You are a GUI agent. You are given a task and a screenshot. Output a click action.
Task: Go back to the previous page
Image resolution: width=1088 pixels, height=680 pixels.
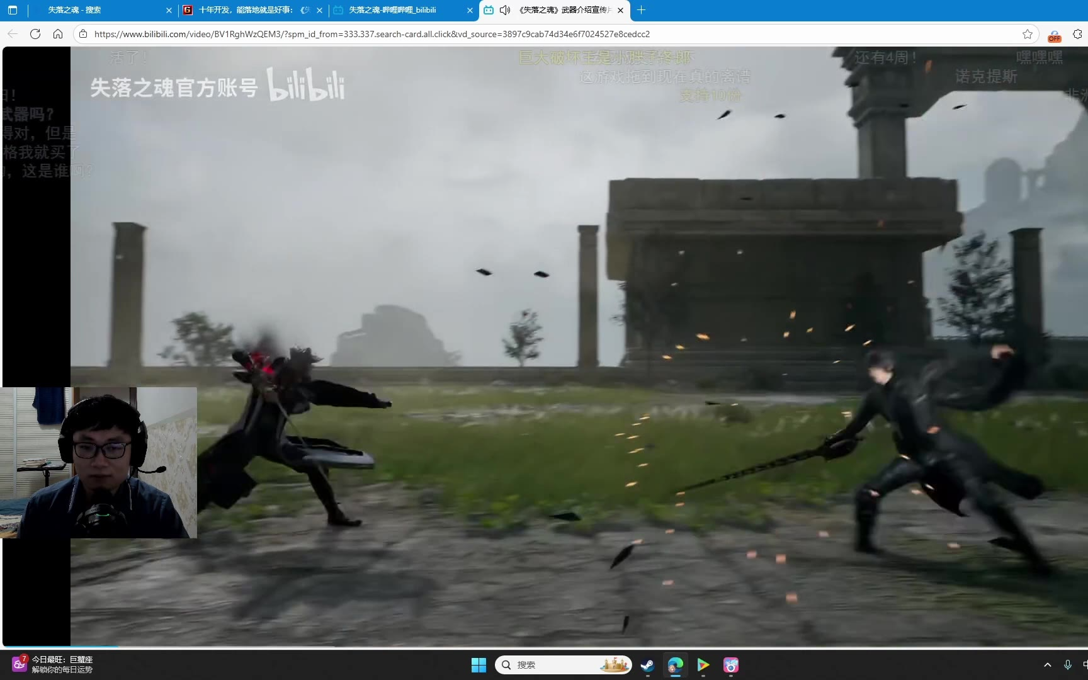pos(13,34)
